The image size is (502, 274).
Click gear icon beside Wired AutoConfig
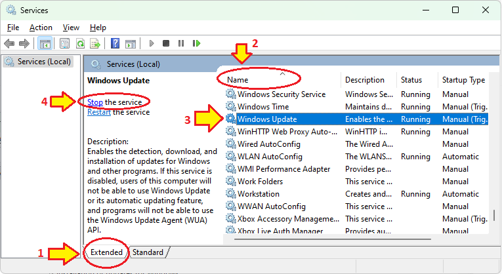point(230,144)
